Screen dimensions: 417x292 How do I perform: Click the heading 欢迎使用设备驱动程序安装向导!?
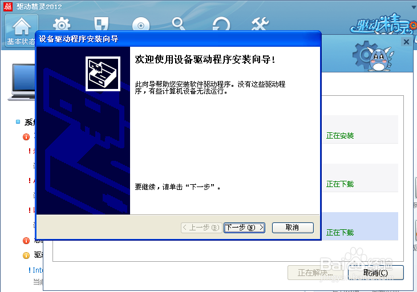(205, 59)
